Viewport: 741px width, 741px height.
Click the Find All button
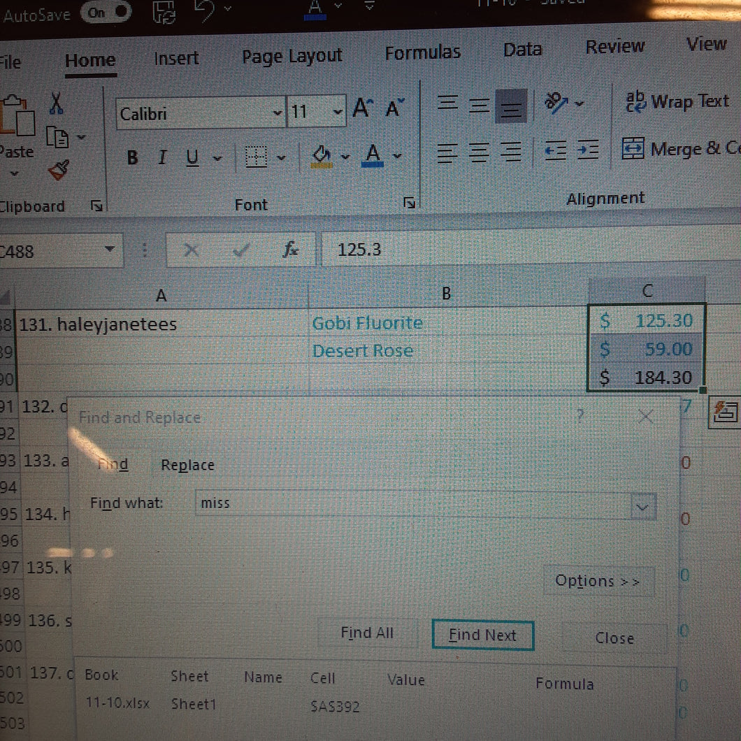[367, 633]
